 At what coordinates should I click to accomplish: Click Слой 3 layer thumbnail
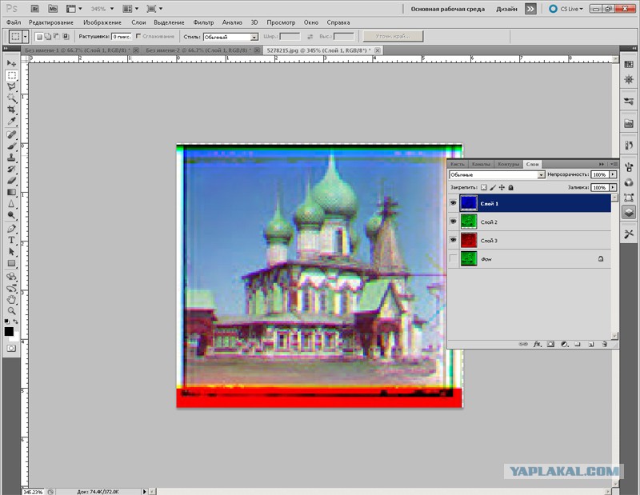(x=469, y=240)
